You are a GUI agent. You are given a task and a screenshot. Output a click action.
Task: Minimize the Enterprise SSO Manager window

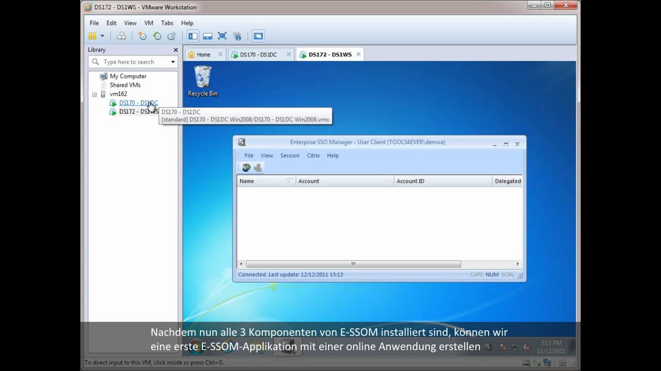494,144
